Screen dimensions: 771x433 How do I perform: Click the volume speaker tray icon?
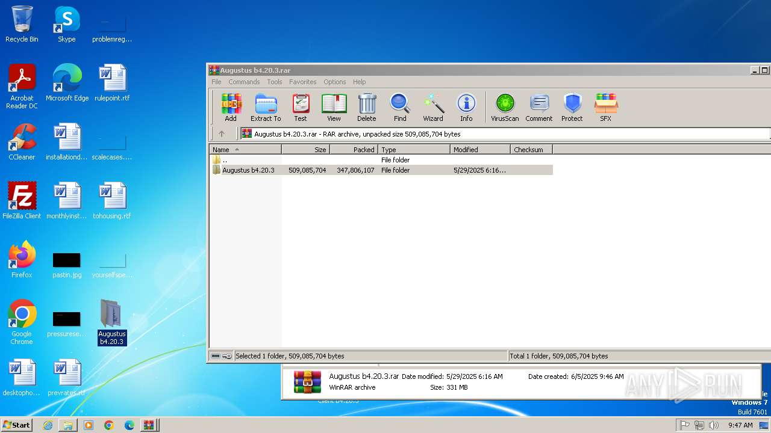click(714, 425)
